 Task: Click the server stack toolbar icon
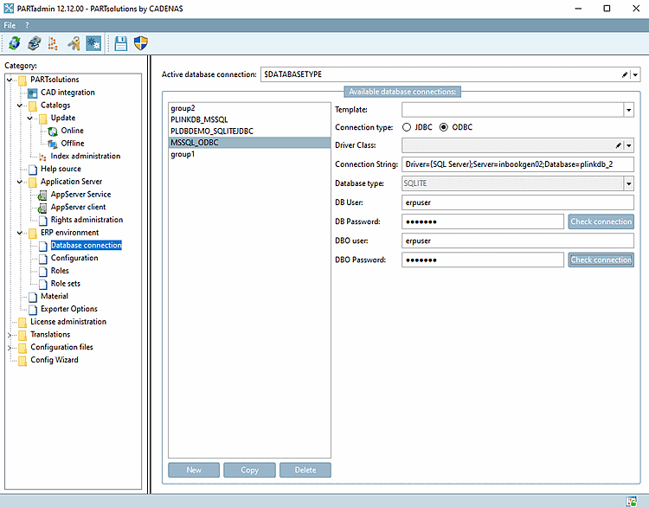(x=34, y=43)
